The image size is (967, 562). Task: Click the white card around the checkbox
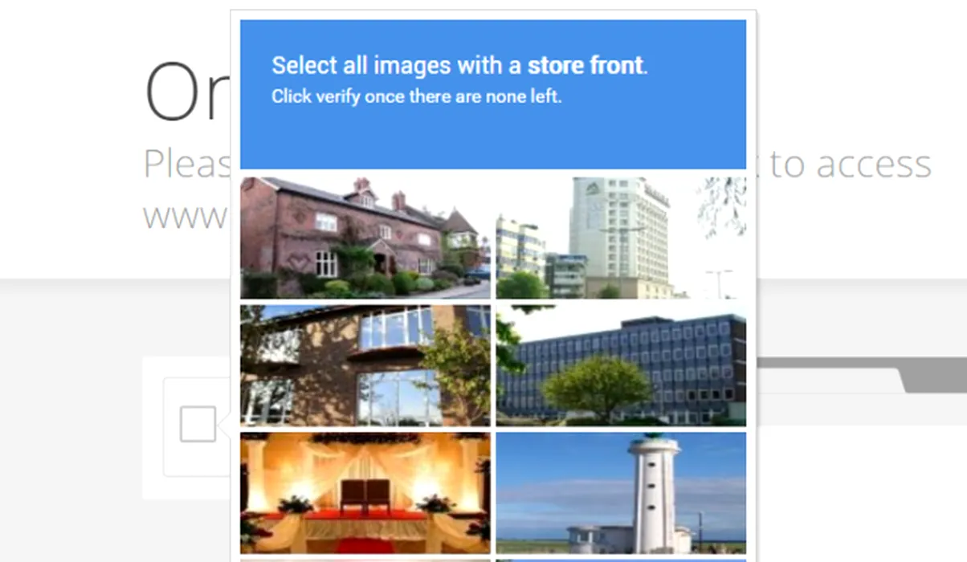pos(197,426)
